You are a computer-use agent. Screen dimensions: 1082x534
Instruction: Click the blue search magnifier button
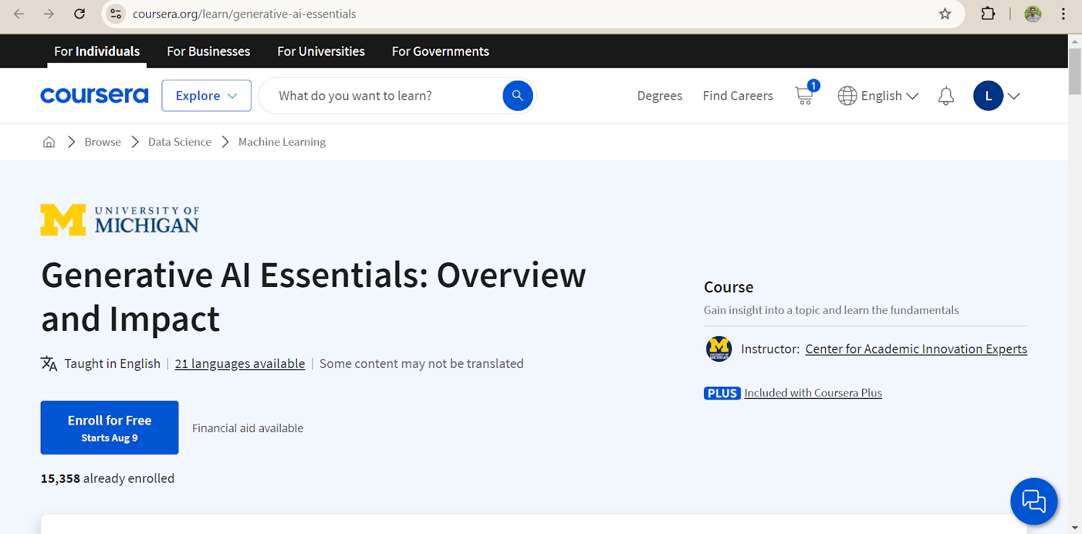[x=517, y=96]
